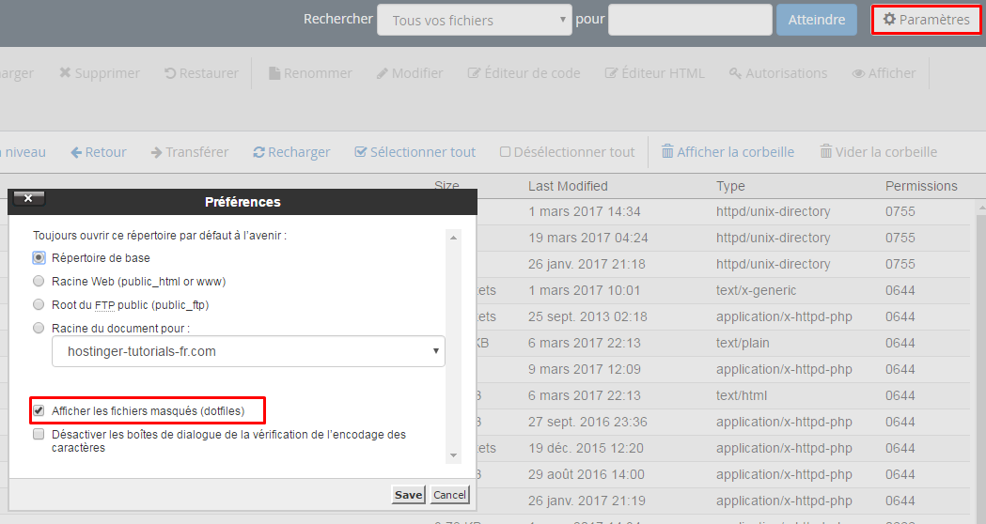Image resolution: width=986 pixels, height=524 pixels.
Task: Sort by the Permissions column header
Action: (921, 186)
